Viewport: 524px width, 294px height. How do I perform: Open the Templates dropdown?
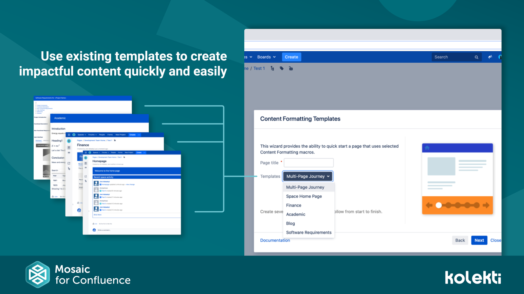pyautogui.click(x=308, y=176)
